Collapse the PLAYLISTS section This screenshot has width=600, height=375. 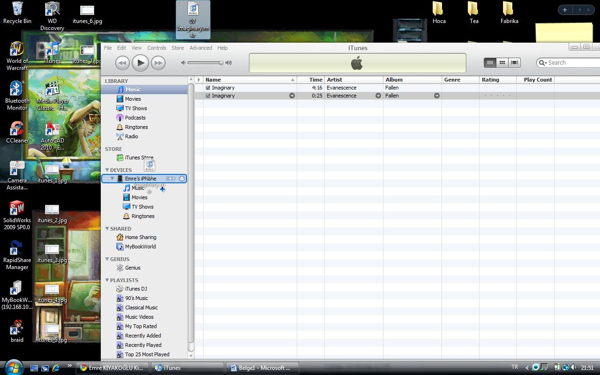(107, 280)
